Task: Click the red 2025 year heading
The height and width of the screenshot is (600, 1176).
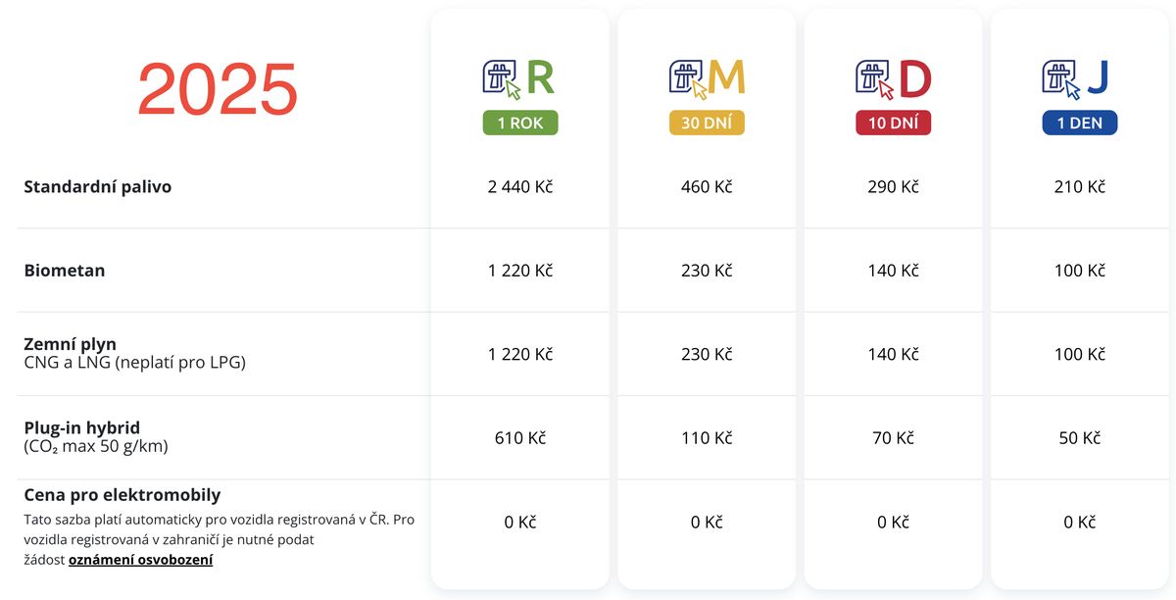Action: click(x=218, y=90)
